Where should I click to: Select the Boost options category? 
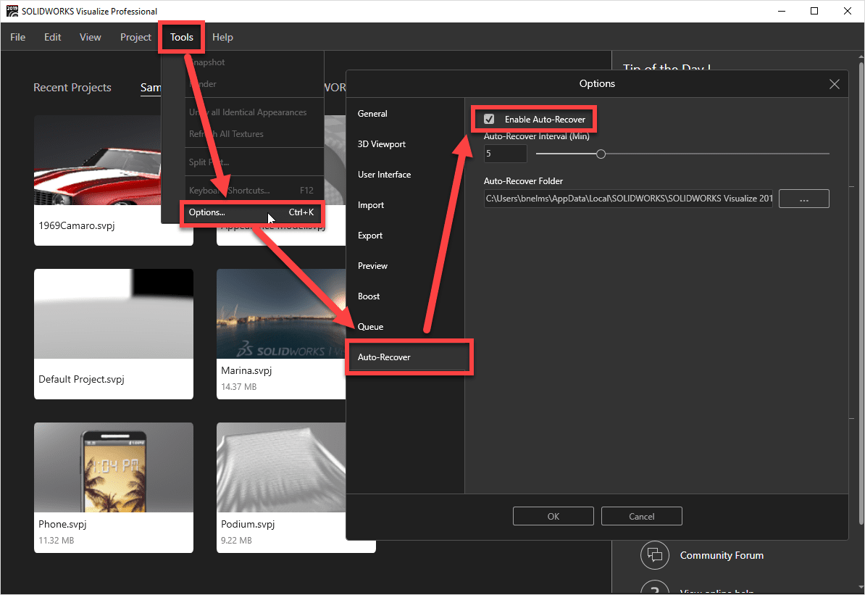369,296
